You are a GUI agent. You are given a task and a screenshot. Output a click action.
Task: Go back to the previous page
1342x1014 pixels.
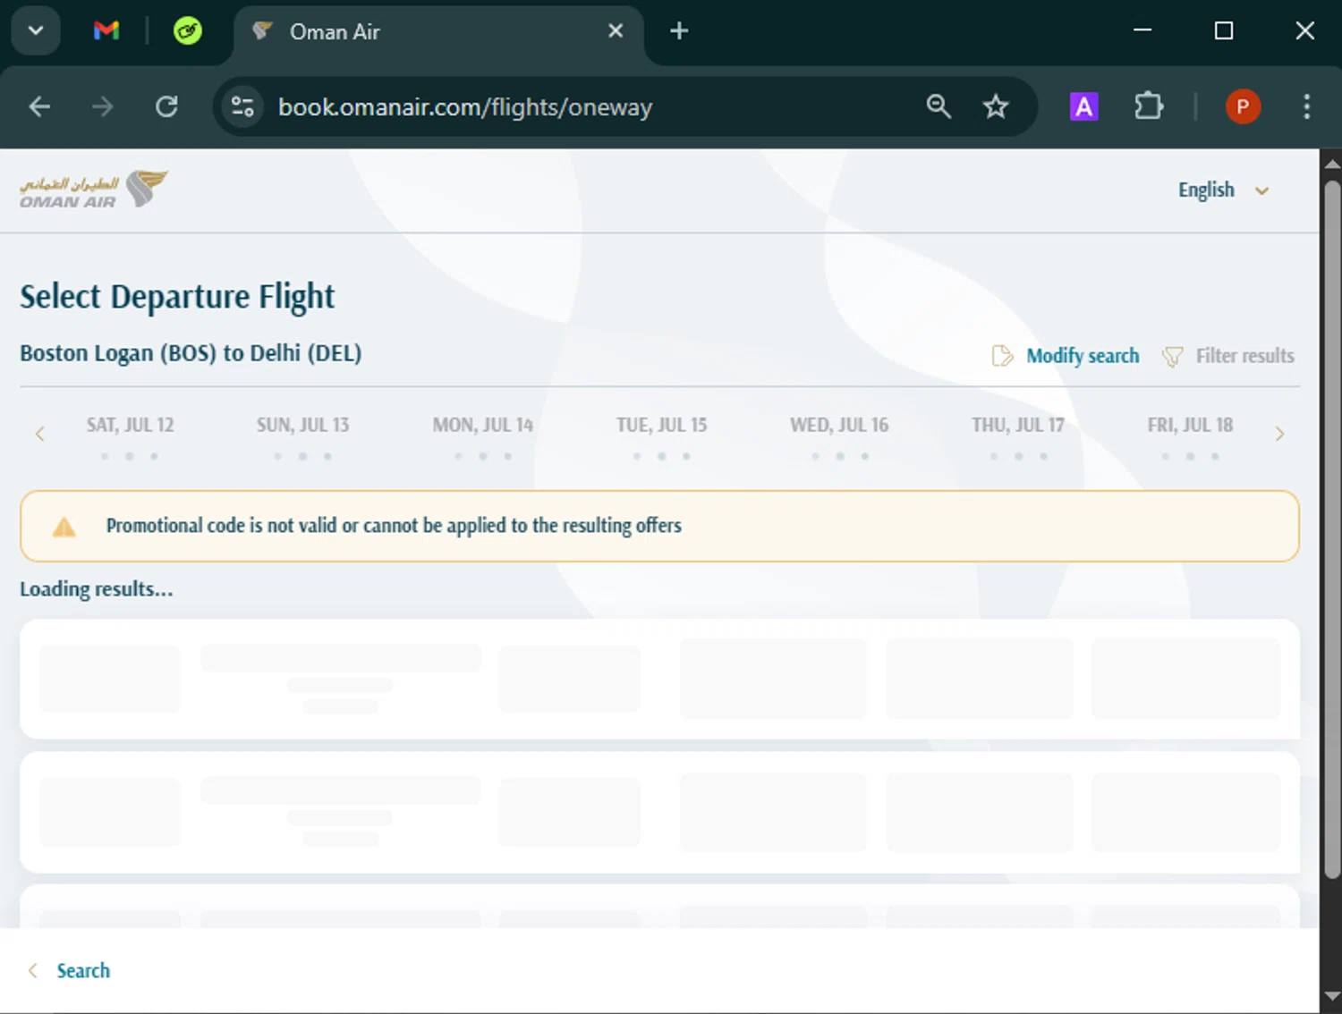point(39,107)
